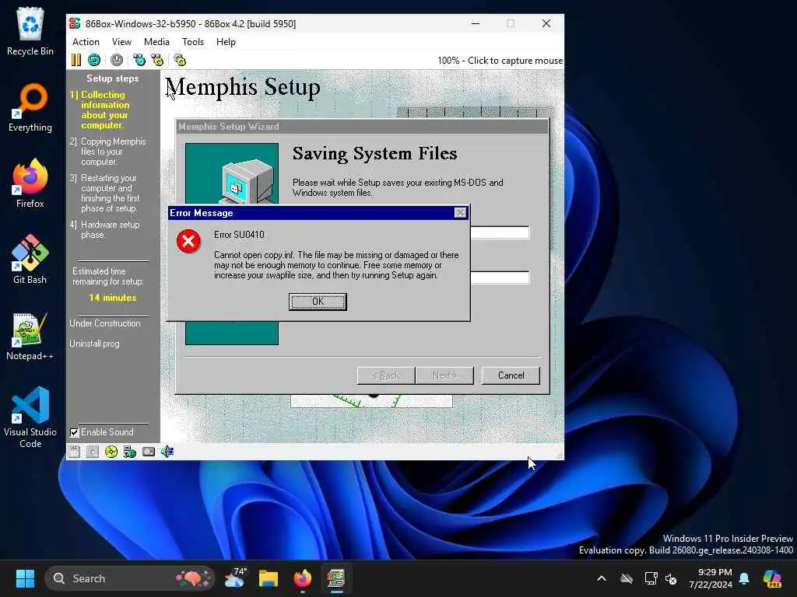Viewport: 797px width, 597px height.
Task: Click second floppy drive status icon
Action: click(x=92, y=452)
